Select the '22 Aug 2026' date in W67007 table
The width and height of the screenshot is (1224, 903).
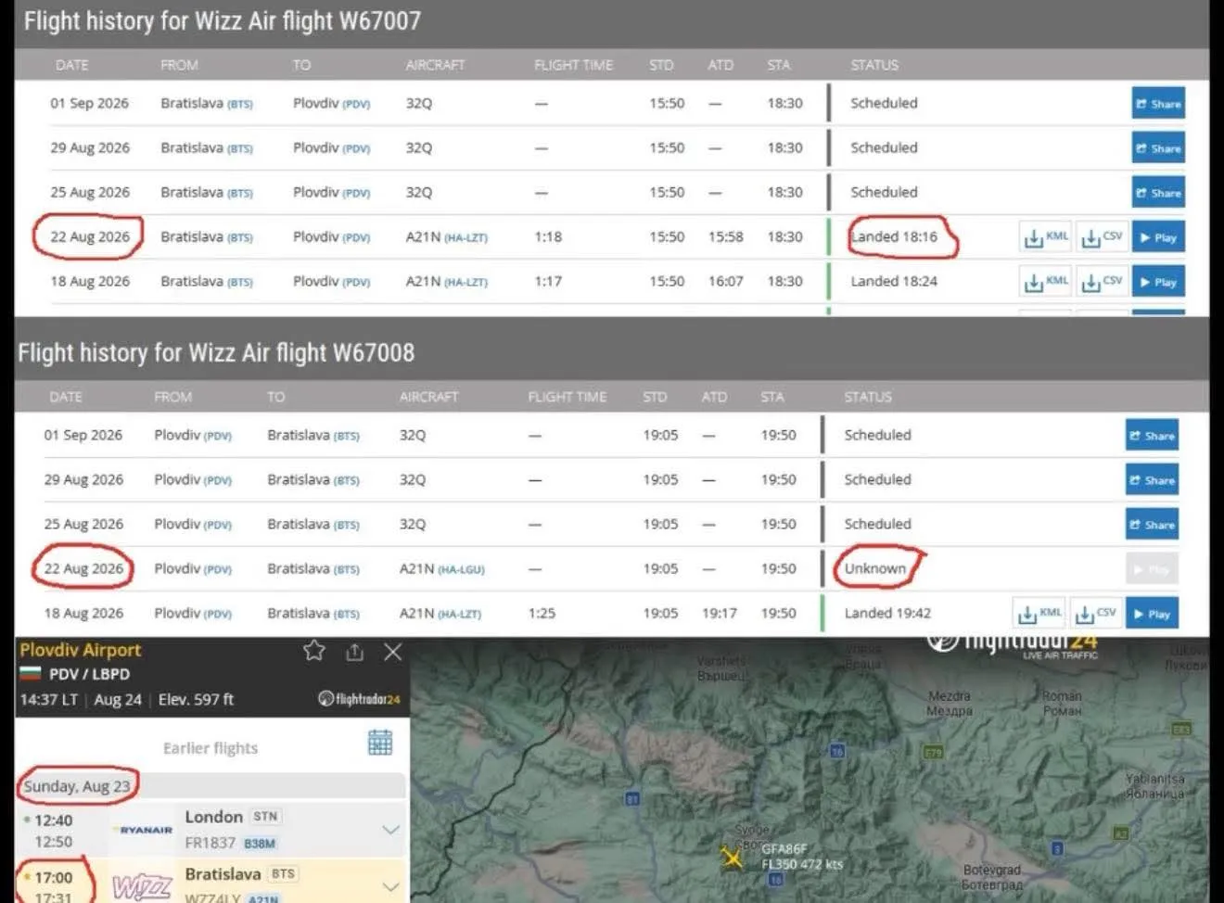point(90,237)
